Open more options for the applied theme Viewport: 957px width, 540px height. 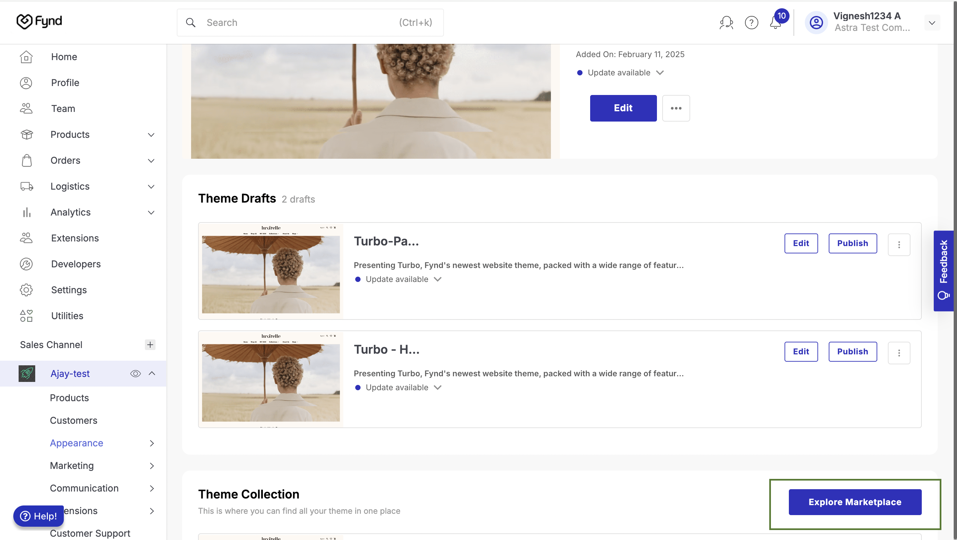(676, 108)
